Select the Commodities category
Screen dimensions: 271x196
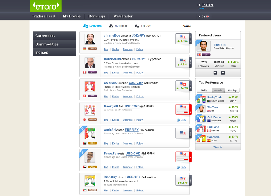55,44
